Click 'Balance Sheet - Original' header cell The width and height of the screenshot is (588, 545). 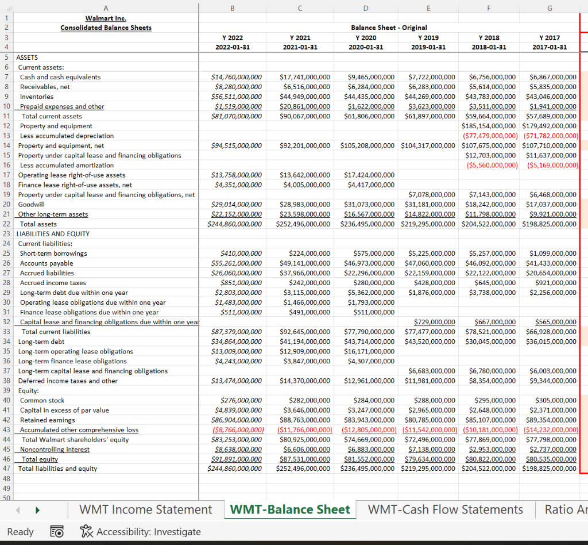[x=389, y=28]
